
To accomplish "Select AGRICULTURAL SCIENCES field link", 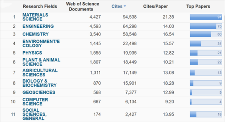I will (x=40, y=73).
